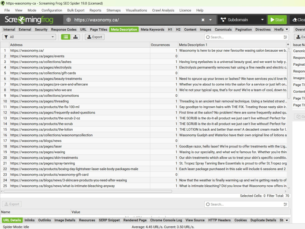The height and width of the screenshot is (229, 305).
Task: Select the Meta Keywords tab
Action: pos(152,29)
